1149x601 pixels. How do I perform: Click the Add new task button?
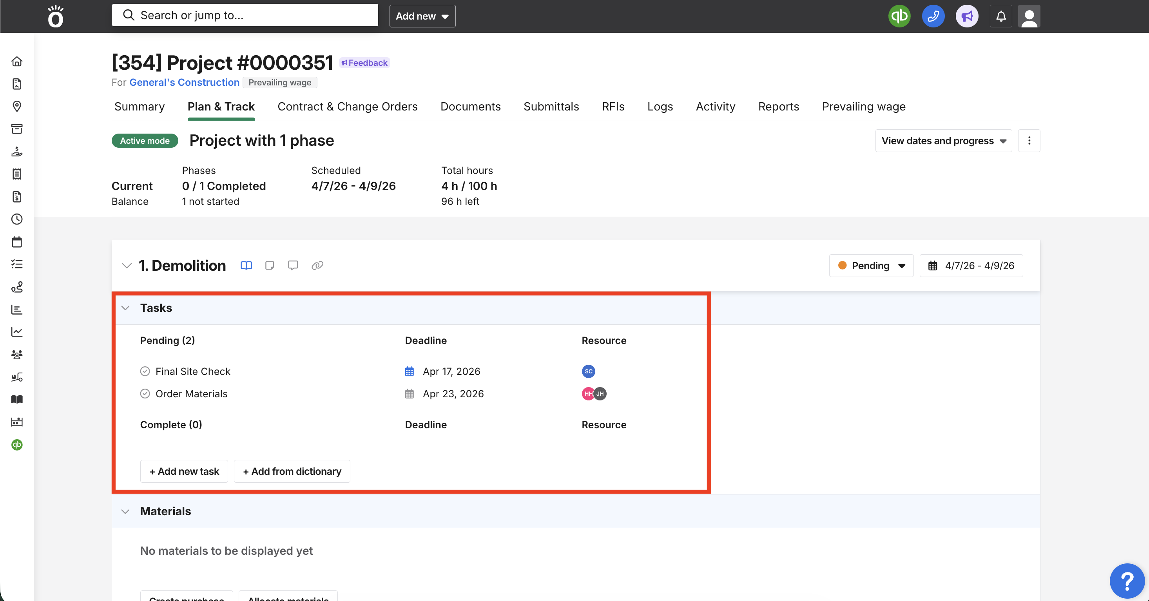pos(184,471)
